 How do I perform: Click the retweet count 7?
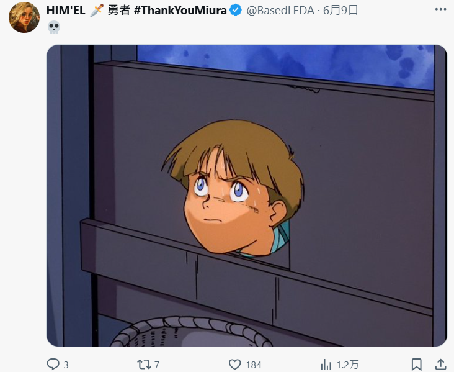(157, 365)
